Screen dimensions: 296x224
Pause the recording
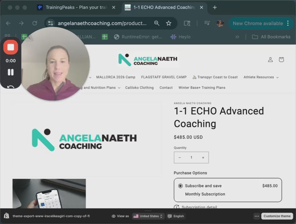[x=11, y=72]
